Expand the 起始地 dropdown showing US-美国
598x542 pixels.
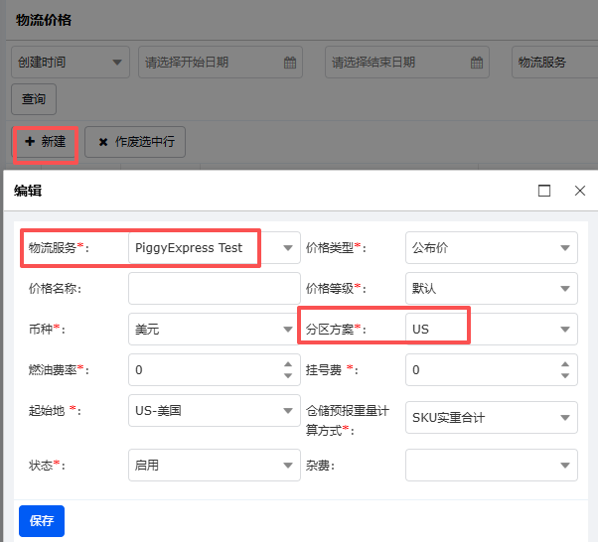coord(288,410)
